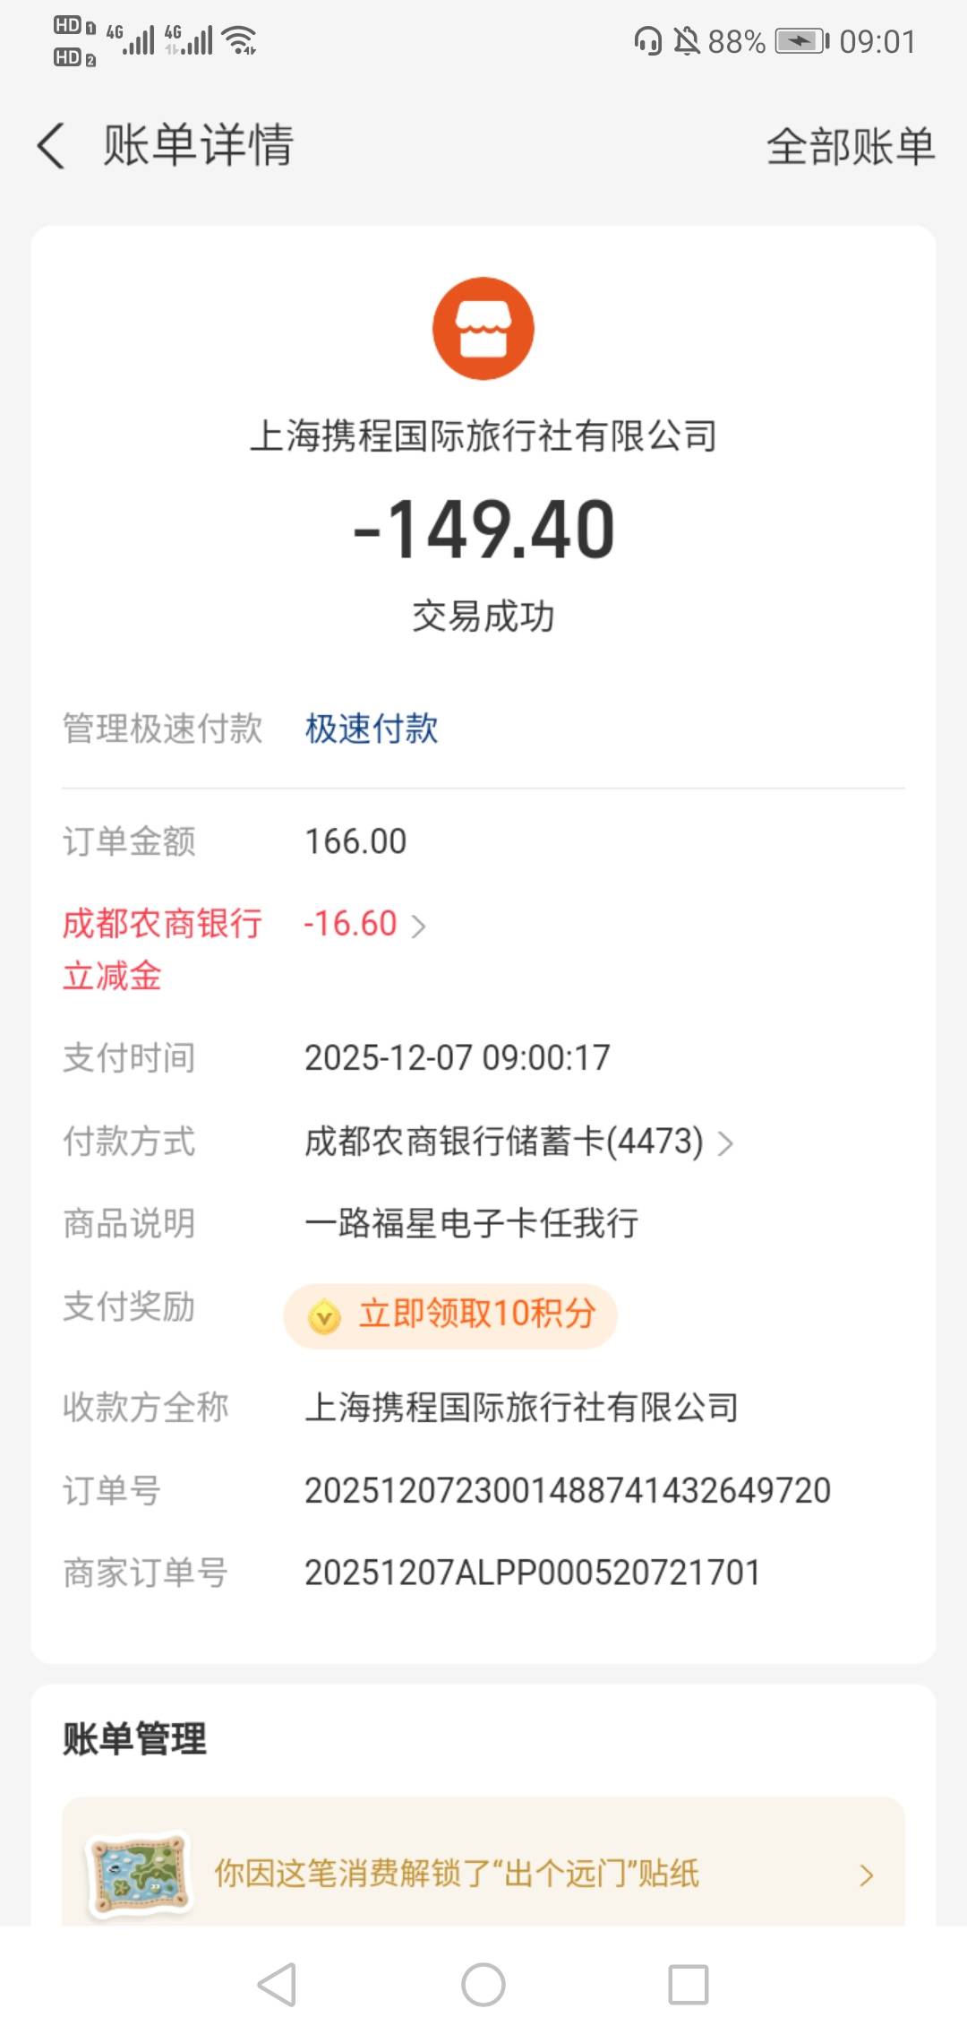Image resolution: width=967 pixels, height=2043 pixels.
Task: Tap the 账单详情 page title
Action: tap(199, 146)
